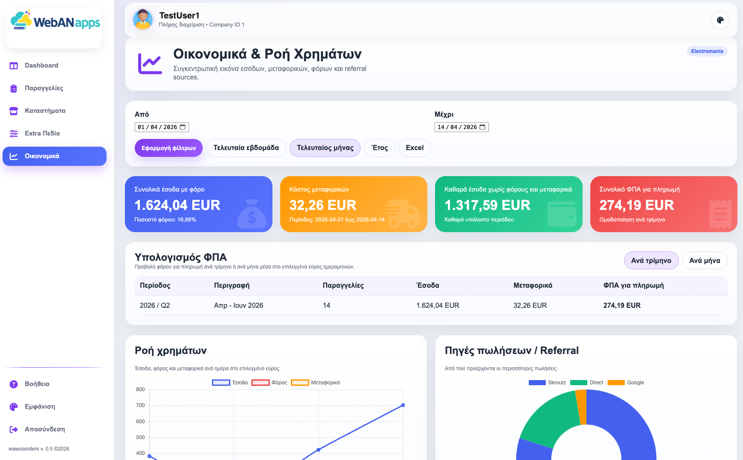Toggle Direct in referral chart legend
The width and height of the screenshot is (743, 460).
coord(587,383)
